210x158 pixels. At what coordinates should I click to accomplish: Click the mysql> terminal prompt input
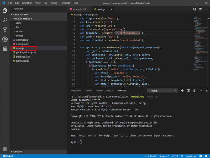coord(81,142)
